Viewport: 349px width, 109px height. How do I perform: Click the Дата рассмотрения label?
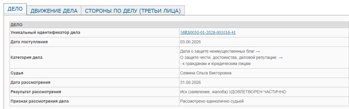[30, 83]
